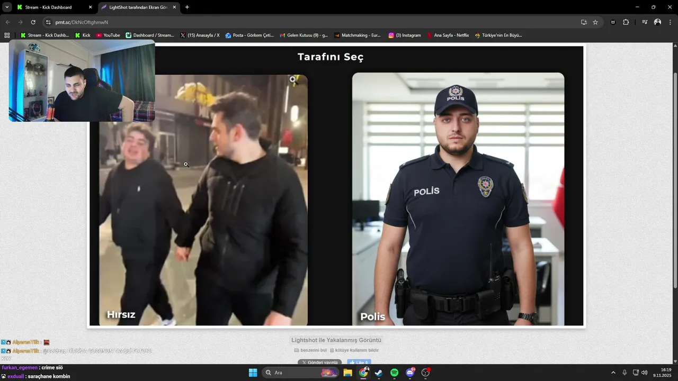Viewport: 678px width, 381px height.
Task: Open the Gelen Kutusu (9) bookmark
Action: [x=304, y=35]
